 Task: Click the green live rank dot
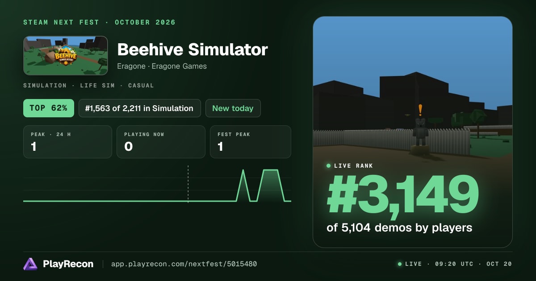329,166
